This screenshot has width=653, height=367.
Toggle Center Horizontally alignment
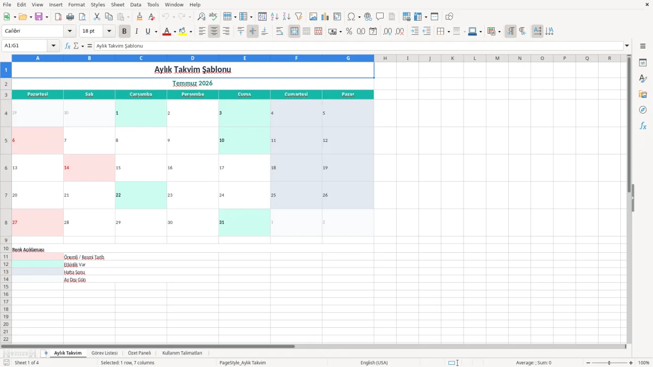pyautogui.click(x=214, y=32)
